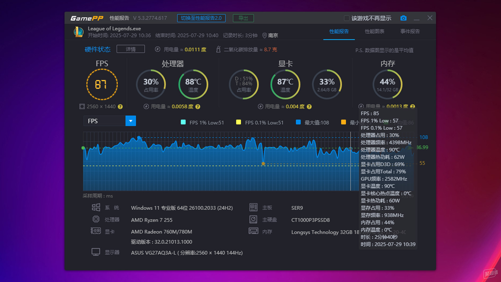
Task: Click the GamePP logo
Action: point(87,18)
